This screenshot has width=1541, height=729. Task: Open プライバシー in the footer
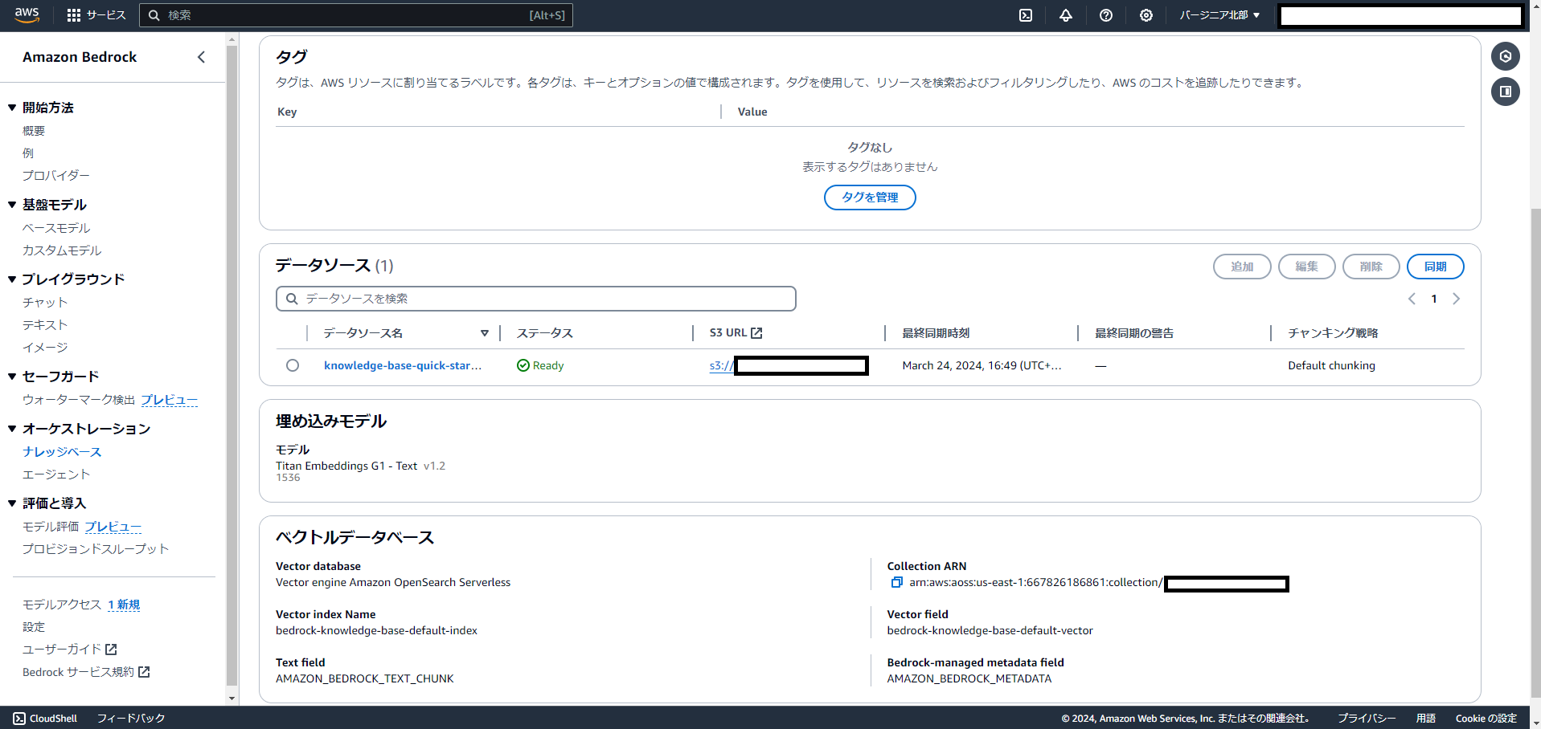[1367, 719]
